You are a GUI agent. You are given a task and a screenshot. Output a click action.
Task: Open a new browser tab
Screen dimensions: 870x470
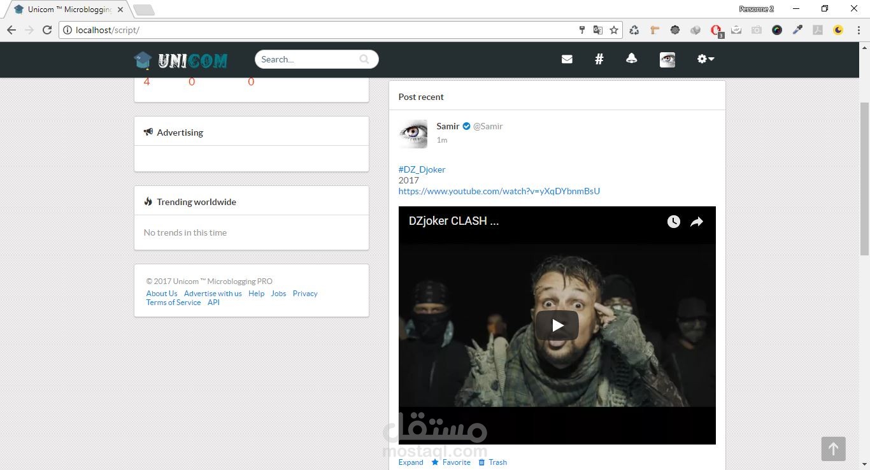click(x=144, y=10)
